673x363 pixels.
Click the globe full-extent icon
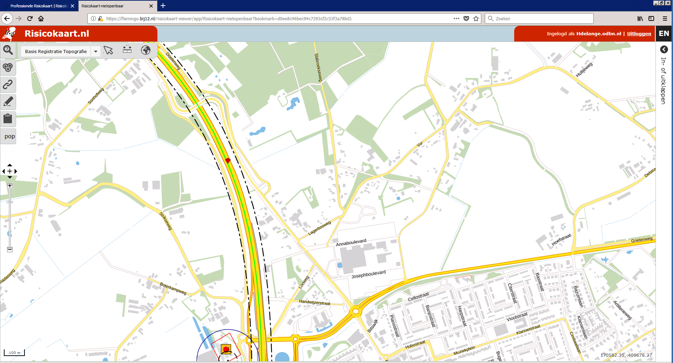(146, 50)
